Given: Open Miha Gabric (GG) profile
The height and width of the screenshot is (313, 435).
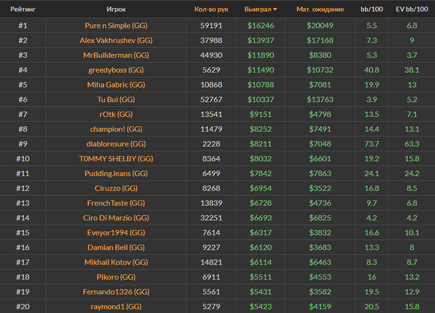Looking at the screenshot, I should [116, 85].
